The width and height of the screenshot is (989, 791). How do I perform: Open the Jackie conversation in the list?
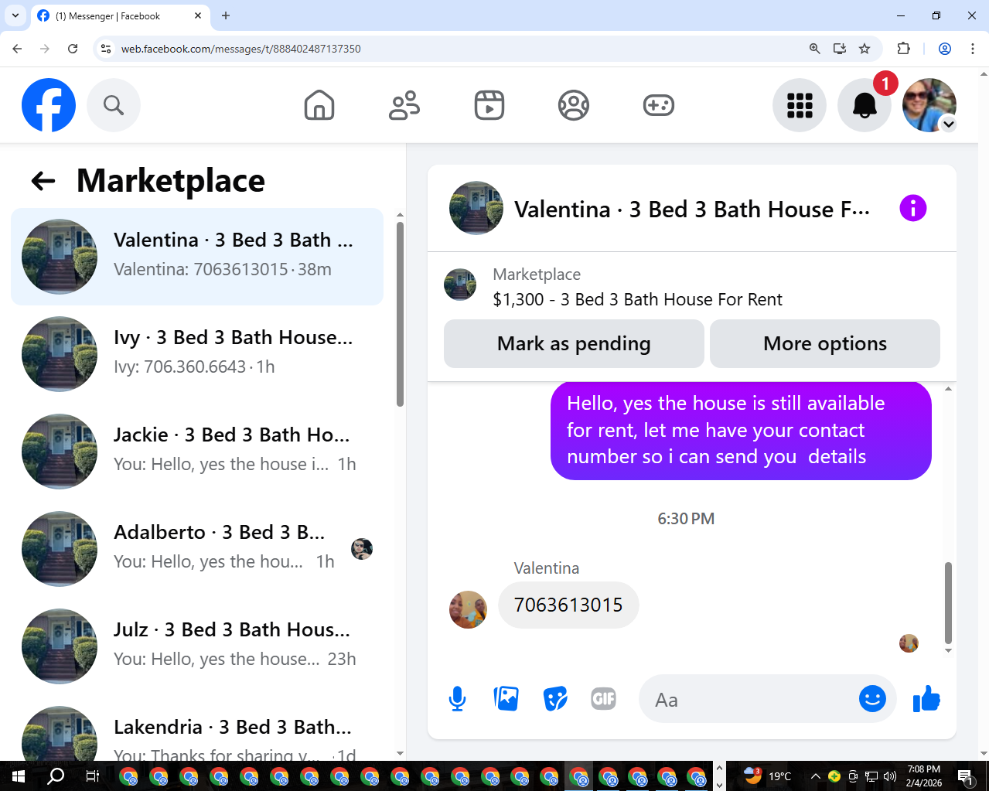click(197, 452)
